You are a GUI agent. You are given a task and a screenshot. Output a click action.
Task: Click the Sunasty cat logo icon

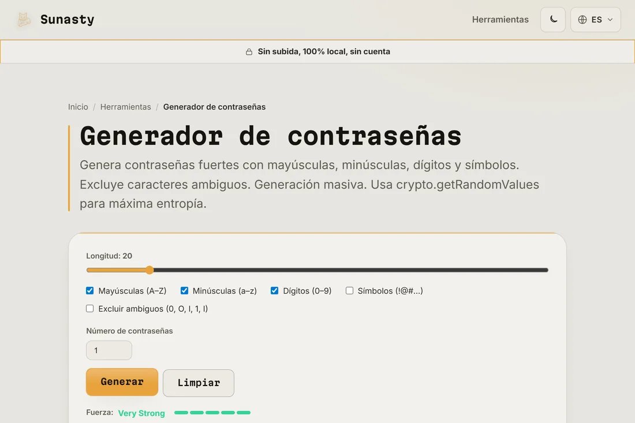click(x=24, y=20)
